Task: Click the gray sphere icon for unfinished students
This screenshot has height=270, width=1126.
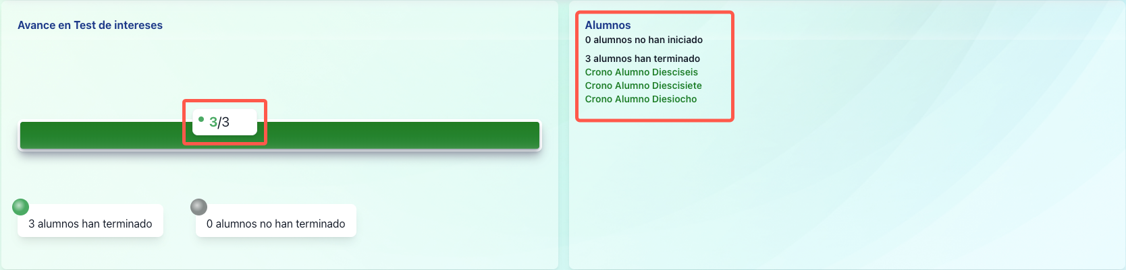Action: 198,207
